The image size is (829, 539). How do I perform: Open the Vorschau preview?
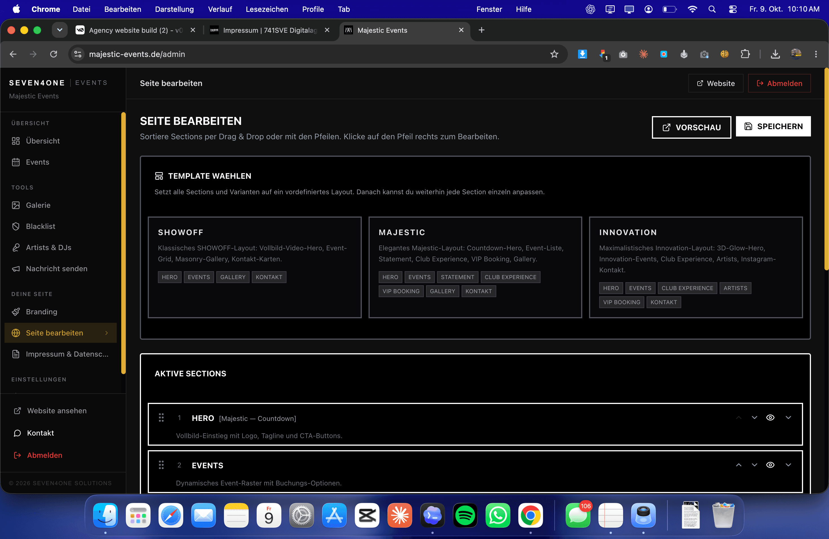(691, 127)
